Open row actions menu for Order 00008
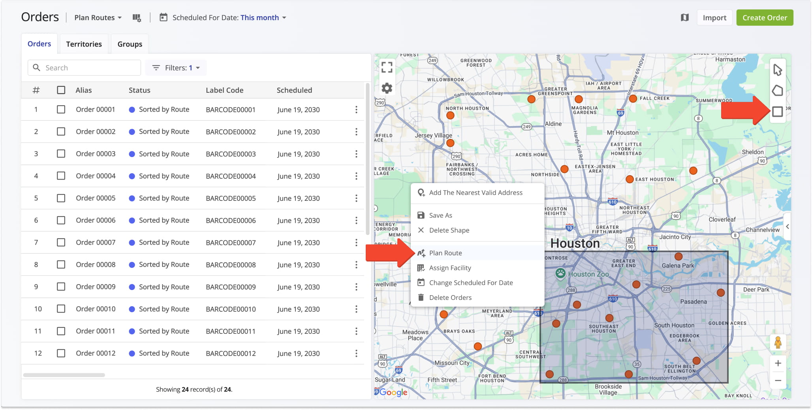Image resolution: width=812 pixels, height=410 pixels. click(356, 264)
